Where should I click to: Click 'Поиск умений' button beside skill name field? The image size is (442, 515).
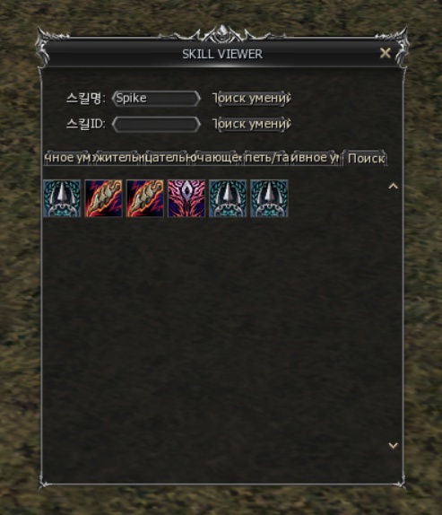[x=252, y=98]
